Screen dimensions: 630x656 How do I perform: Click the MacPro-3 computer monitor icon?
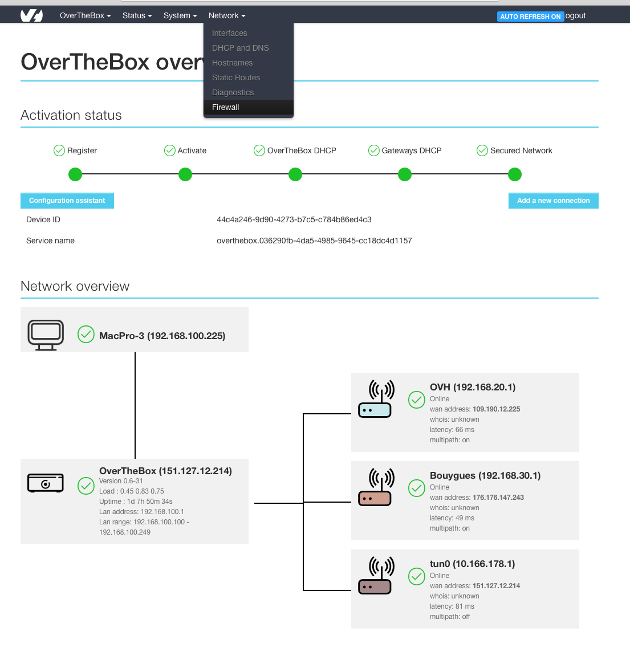pos(46,335)
